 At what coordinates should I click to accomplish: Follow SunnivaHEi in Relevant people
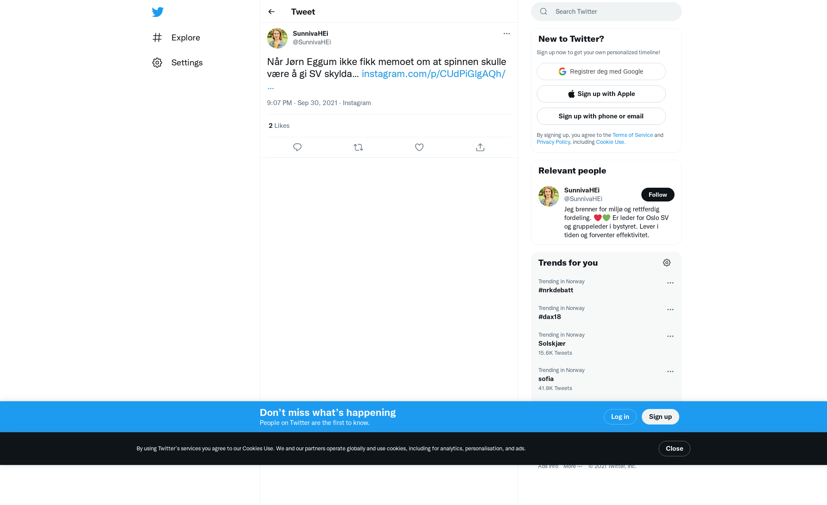(x=658, y=195)
